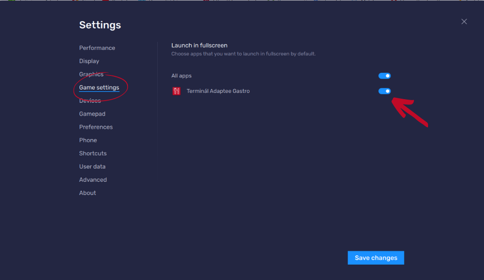Click the Save changes button

375,258
